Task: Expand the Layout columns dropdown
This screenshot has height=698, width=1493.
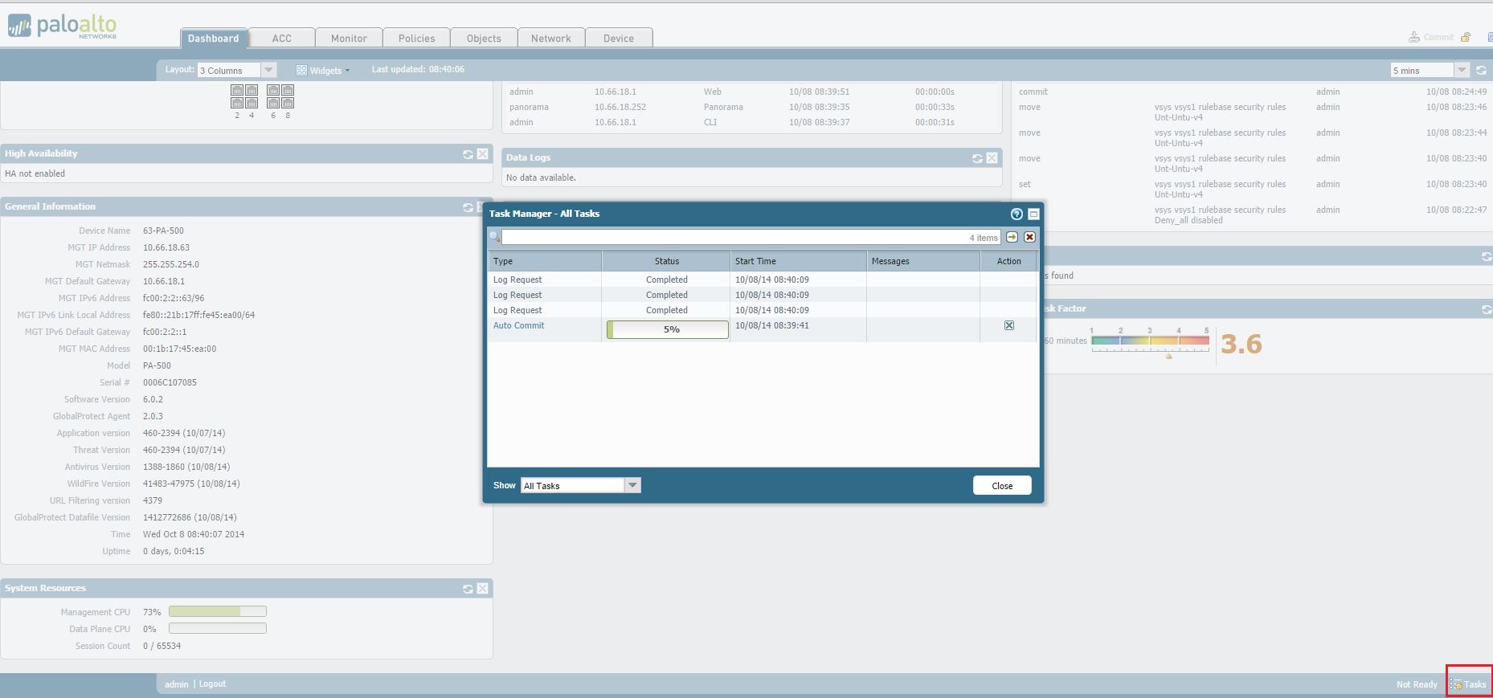Action: (269, 71)
